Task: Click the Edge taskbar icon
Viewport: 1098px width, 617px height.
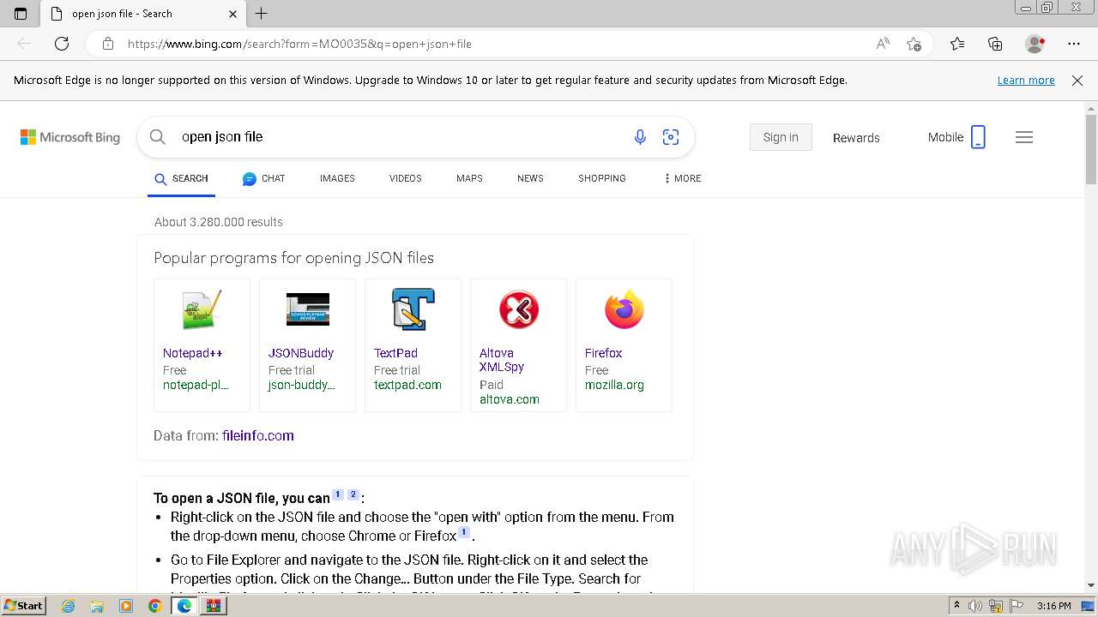Action: point(184,606)
